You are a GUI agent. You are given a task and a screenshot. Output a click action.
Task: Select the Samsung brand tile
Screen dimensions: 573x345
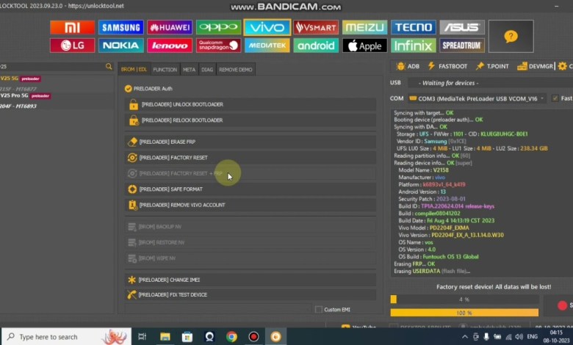tap(121, 28)
